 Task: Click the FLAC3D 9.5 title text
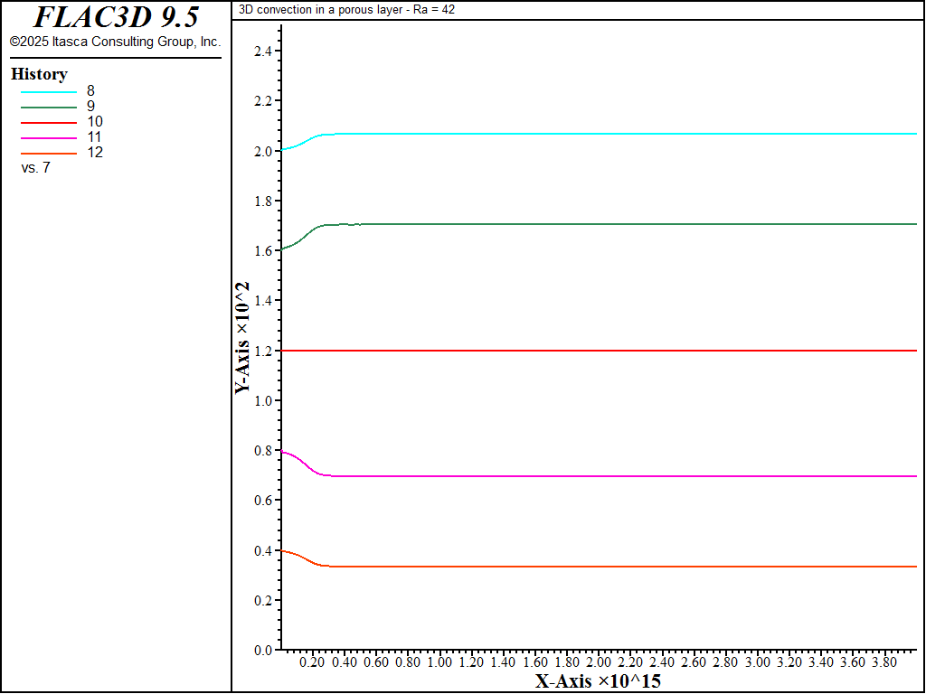(x=116, y=18)
